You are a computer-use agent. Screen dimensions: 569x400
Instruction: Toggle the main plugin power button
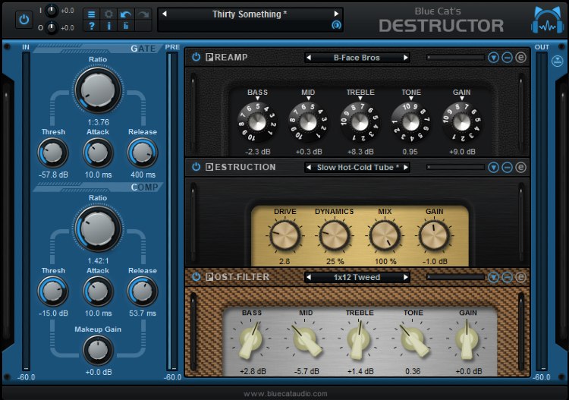point(23,19)
